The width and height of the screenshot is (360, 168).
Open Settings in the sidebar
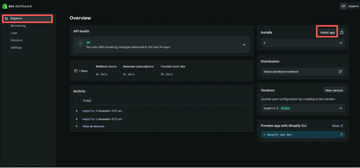(x=16, y=48)
